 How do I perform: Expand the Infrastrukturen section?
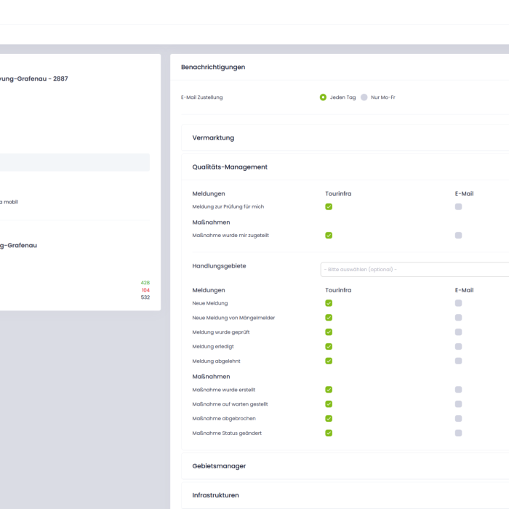[215, 495]
